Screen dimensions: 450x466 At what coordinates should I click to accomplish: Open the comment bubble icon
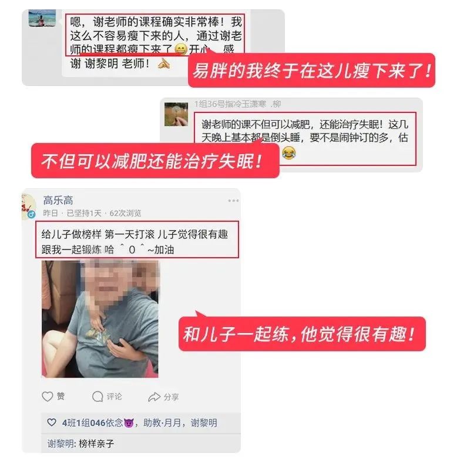98,397
